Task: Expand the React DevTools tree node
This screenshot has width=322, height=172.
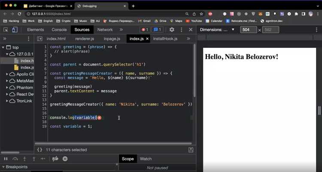Action: [7, 94]
